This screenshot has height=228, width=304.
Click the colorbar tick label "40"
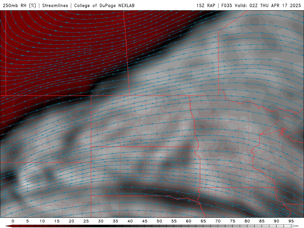point(130,221)
